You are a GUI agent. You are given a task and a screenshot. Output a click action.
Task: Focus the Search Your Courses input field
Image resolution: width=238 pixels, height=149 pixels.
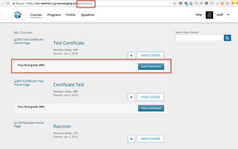pyautogui.click(x=199, y=38)
